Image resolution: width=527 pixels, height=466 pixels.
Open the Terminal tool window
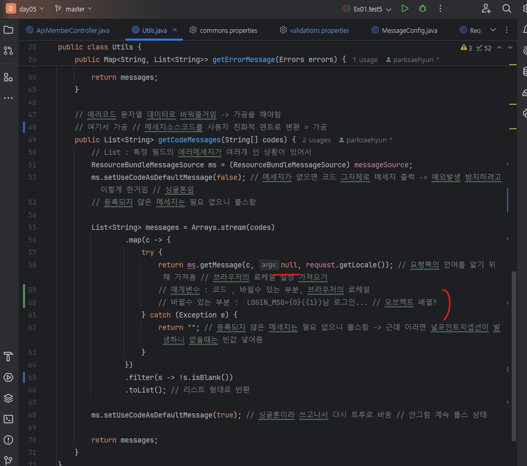click(8, 419)
